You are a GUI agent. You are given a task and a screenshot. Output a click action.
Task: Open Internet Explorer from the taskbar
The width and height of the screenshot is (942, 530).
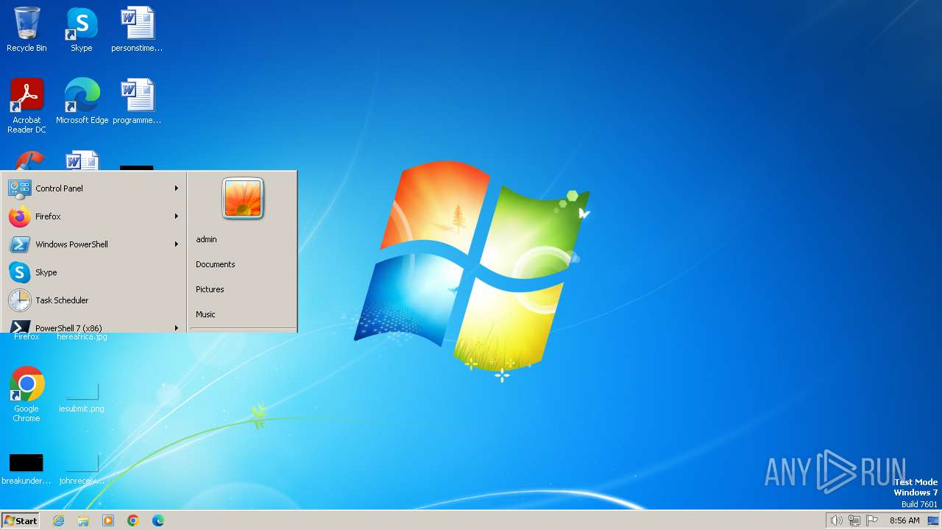click(58, 520)
